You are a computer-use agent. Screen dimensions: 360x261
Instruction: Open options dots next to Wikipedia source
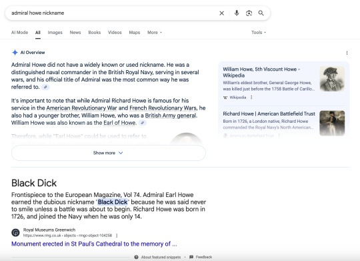tap(251, 97)
